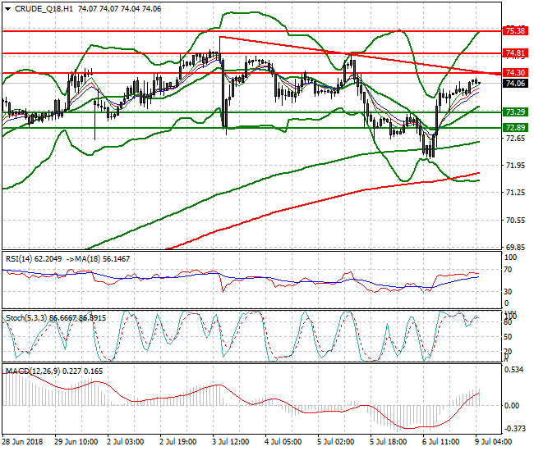
Task: Click the MACD 0.534 scale value
Action: (513, 370)
